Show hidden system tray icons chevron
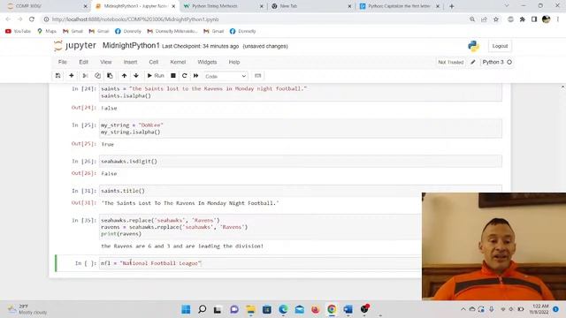 463,309
